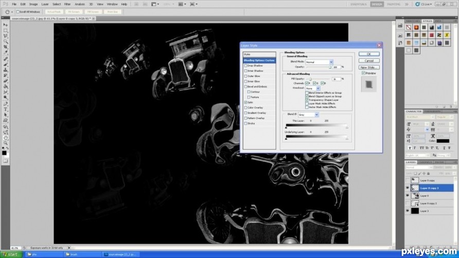The image size is (459, 258).
Task: Click the New Style button
Action: 369,67
